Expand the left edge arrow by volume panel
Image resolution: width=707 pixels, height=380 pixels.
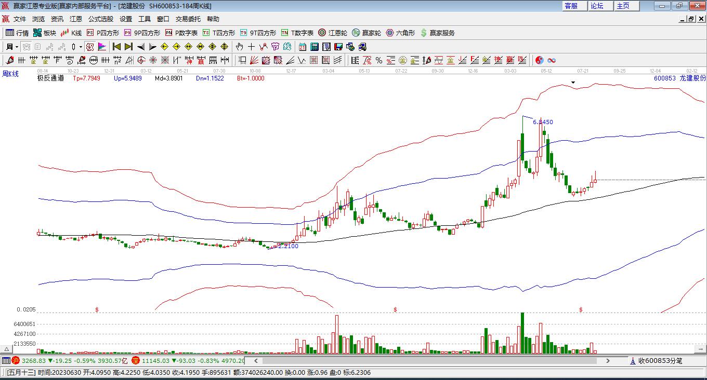[x=6, y=349]
